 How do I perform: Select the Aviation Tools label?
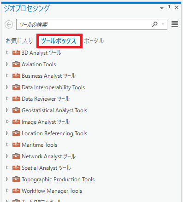[39, 64]
